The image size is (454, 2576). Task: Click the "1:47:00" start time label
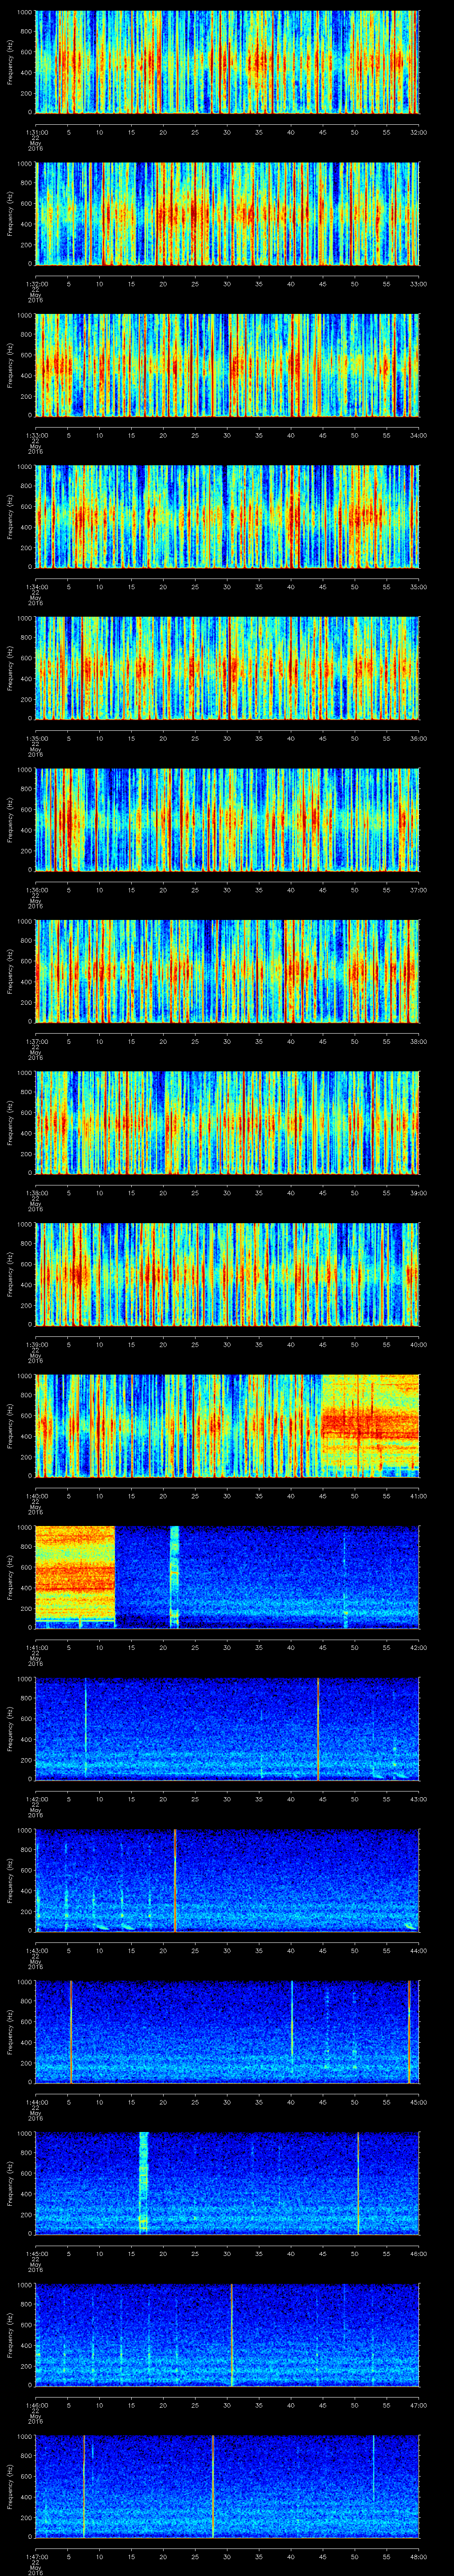[x=36, y=2556]
